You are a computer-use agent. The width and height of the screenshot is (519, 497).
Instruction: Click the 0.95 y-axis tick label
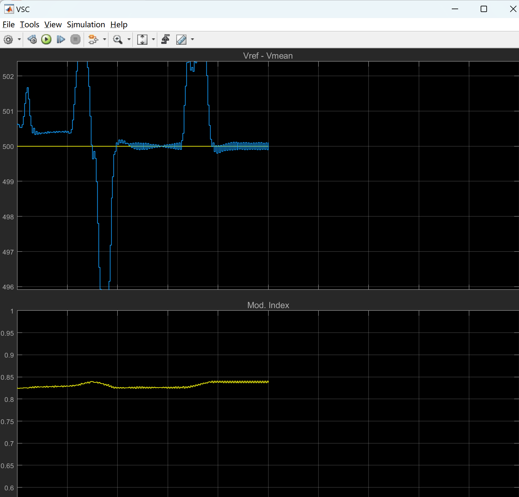7,333
